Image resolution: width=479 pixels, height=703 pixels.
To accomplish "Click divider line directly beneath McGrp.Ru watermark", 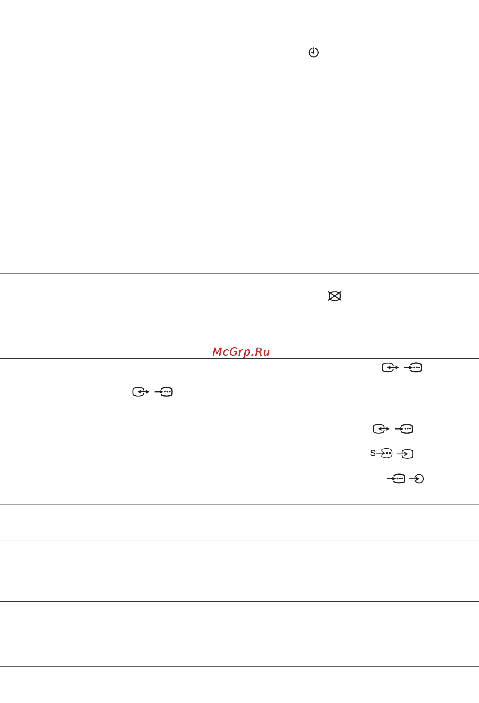I will pos(239,359).
